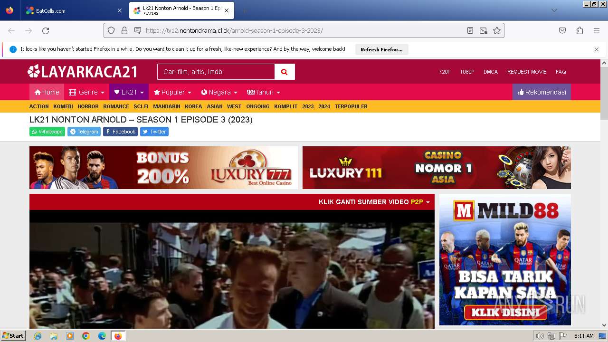Launch Internet Explorer from the taskbar

(38, 336)
